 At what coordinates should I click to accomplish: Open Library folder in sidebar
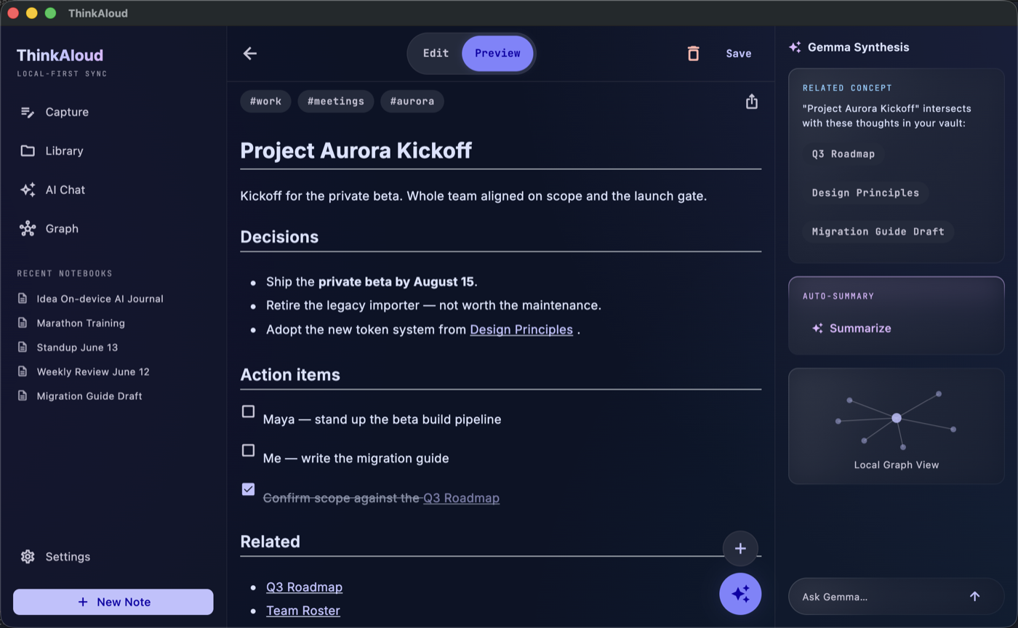pos(113,150)
